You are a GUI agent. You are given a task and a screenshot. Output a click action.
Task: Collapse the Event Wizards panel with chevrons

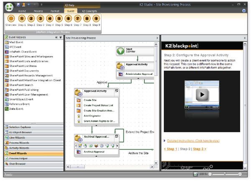(56, 38)
